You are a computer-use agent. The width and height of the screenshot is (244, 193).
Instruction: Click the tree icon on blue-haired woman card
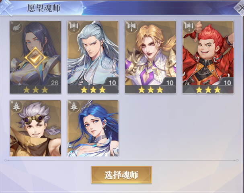(x=74, y=107)
